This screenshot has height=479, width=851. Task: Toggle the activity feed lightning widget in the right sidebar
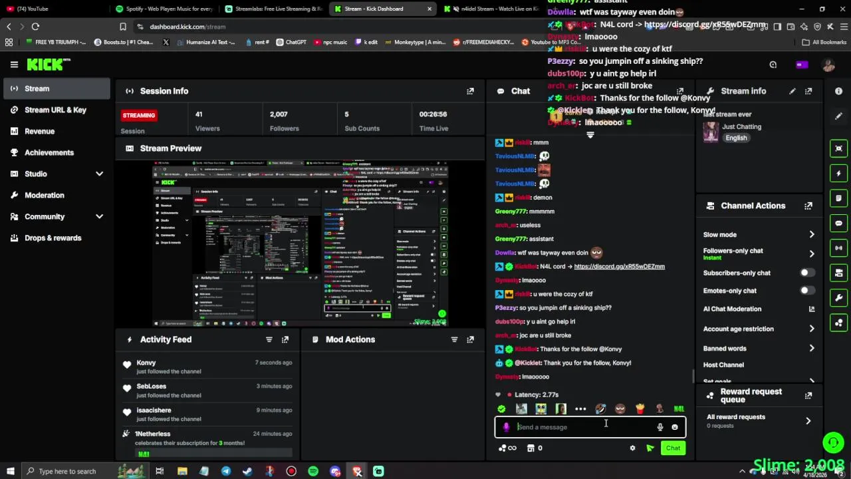tap(838, 174)
